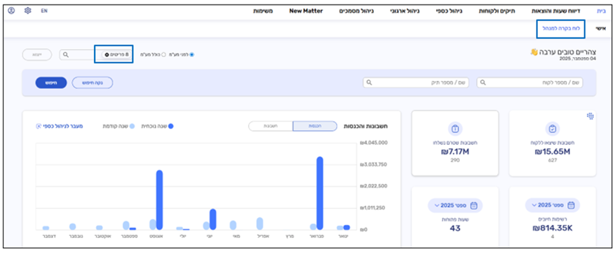Open the settings gear icon
This screenshot has height=255, width=616.
click(x=27, y=11)
